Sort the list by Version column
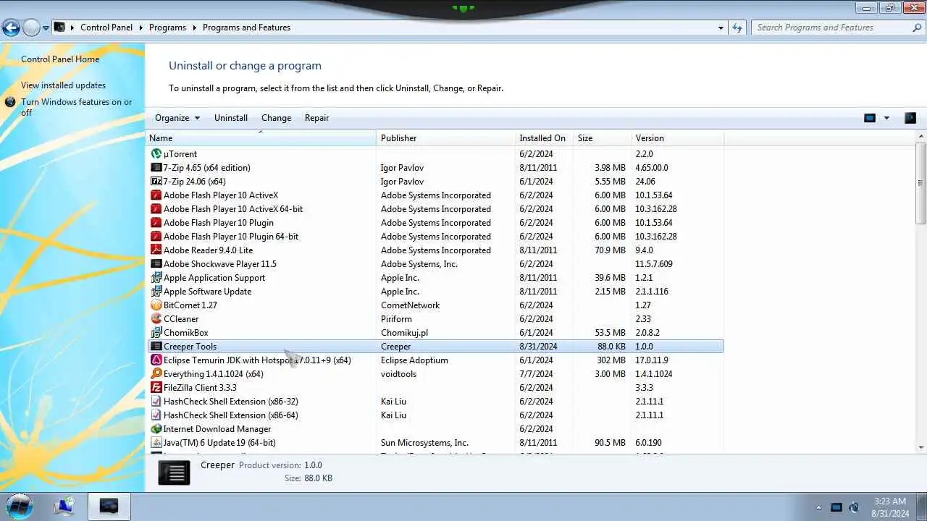Screen dimensions: 927x521 (x=677, y=137)
